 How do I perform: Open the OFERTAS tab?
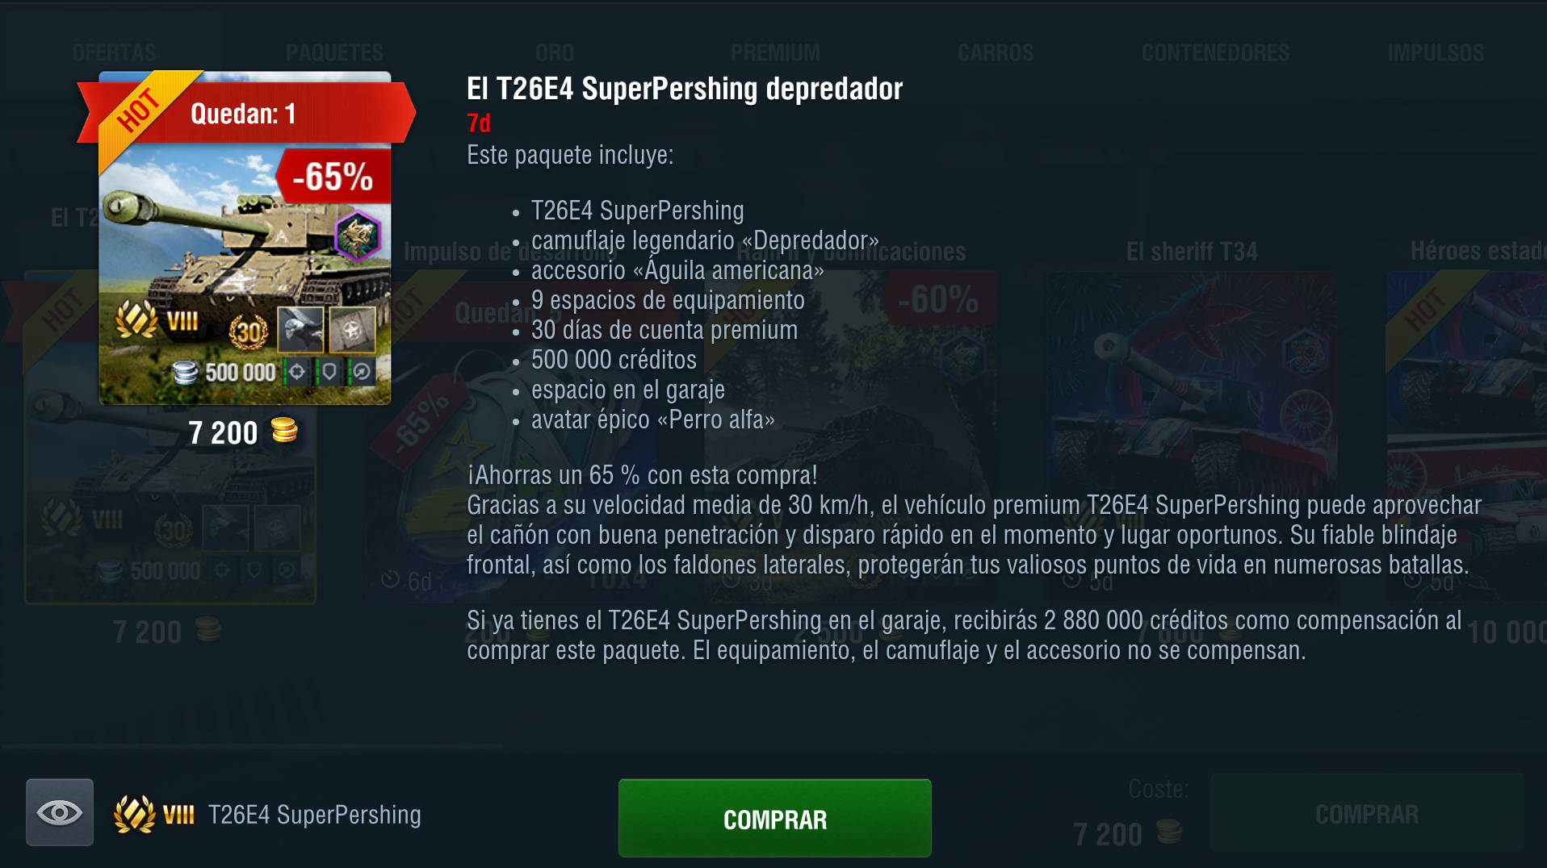coord(114,53)
